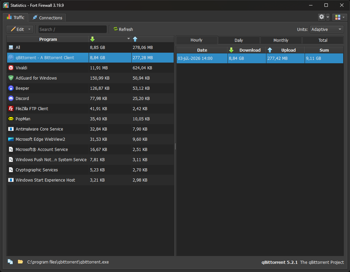The height and width of the screenshot is (272, 350).
Task: Open the program folder icon in status bar
Action: [20, 262]
